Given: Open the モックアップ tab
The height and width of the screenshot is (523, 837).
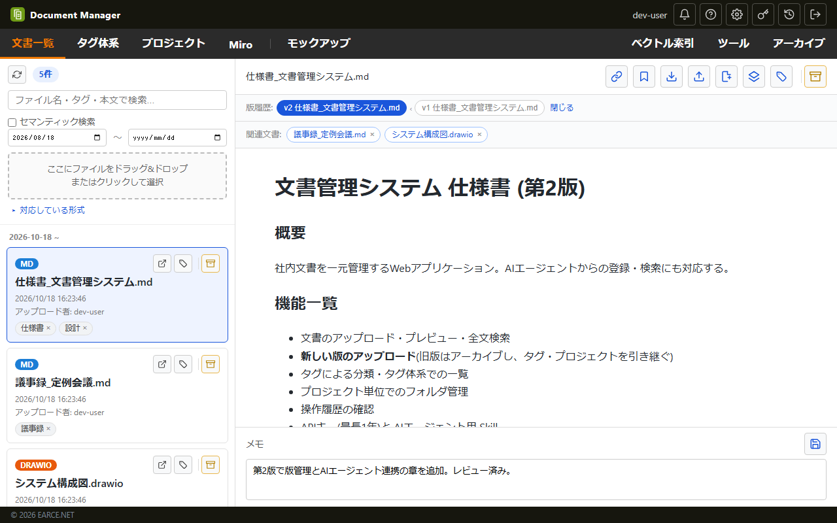Looking at the screenshot, I should click(x=318, y=43).
